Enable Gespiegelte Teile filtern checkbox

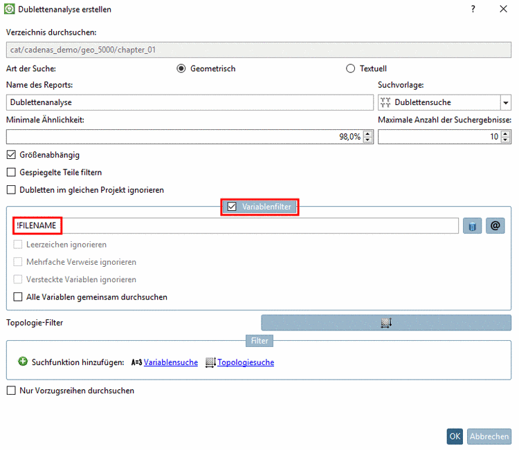click(x=11, y=172)
